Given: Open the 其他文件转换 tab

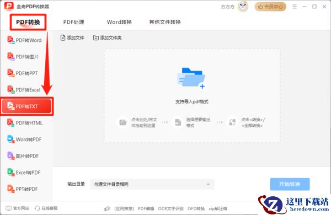Looking at the screenshot, I should [165, 22].
